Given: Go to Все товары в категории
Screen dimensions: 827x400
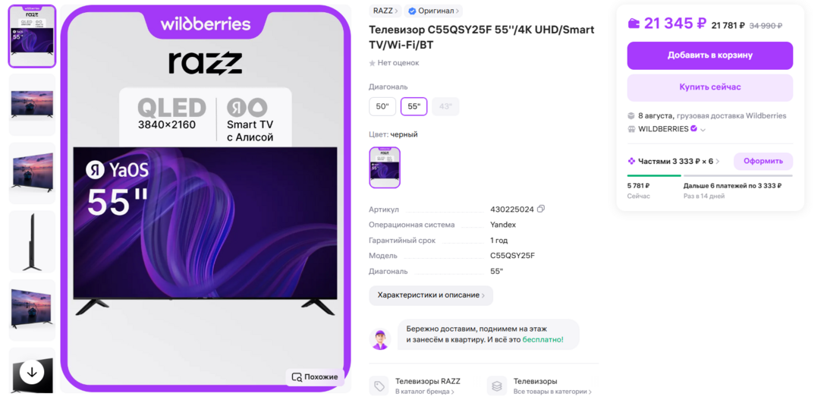Looking at the screenshot, I should point(553,392).
